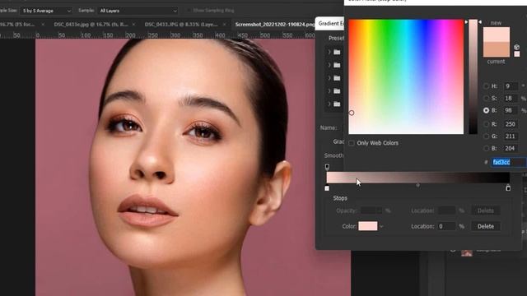Screen dimensions: 527x296
Task: Close the DSC_0433e.jpg tab
Action: pyautogui.click(x=133, y=25)
